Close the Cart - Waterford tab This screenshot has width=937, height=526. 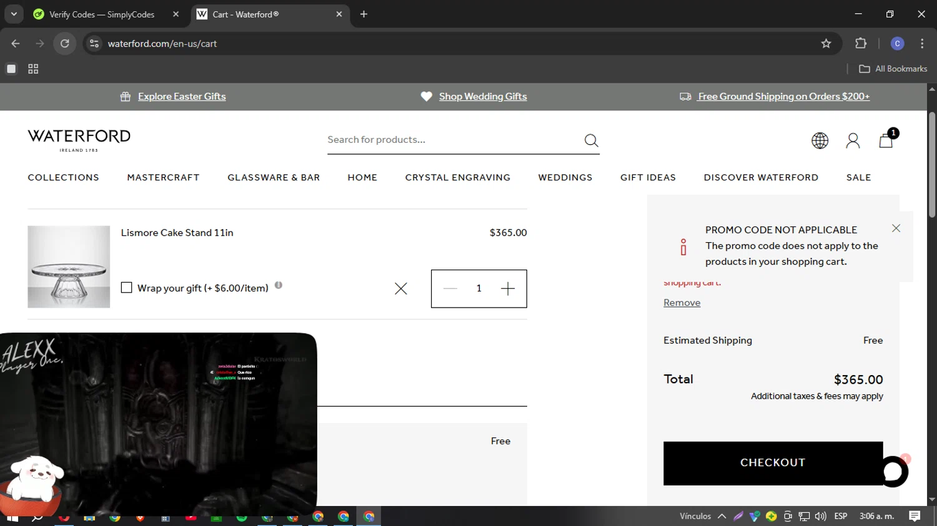[339, 14]
